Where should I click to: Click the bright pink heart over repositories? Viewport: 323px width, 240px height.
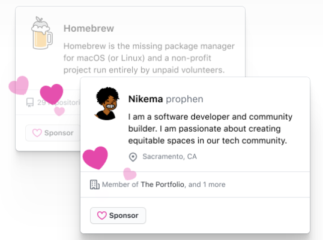tap(52, 94)
